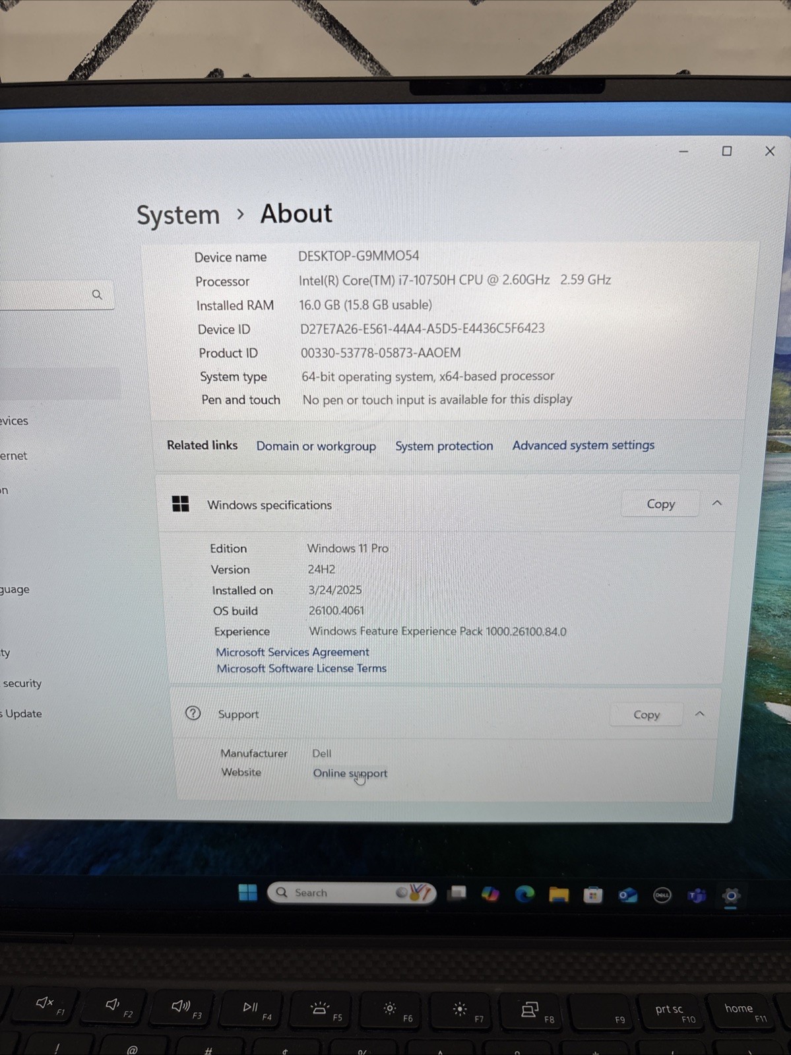Click the Windows logo beside Windows specifications
The height and width of the screenshot is (1055, 791).
(x=181, y=504)
